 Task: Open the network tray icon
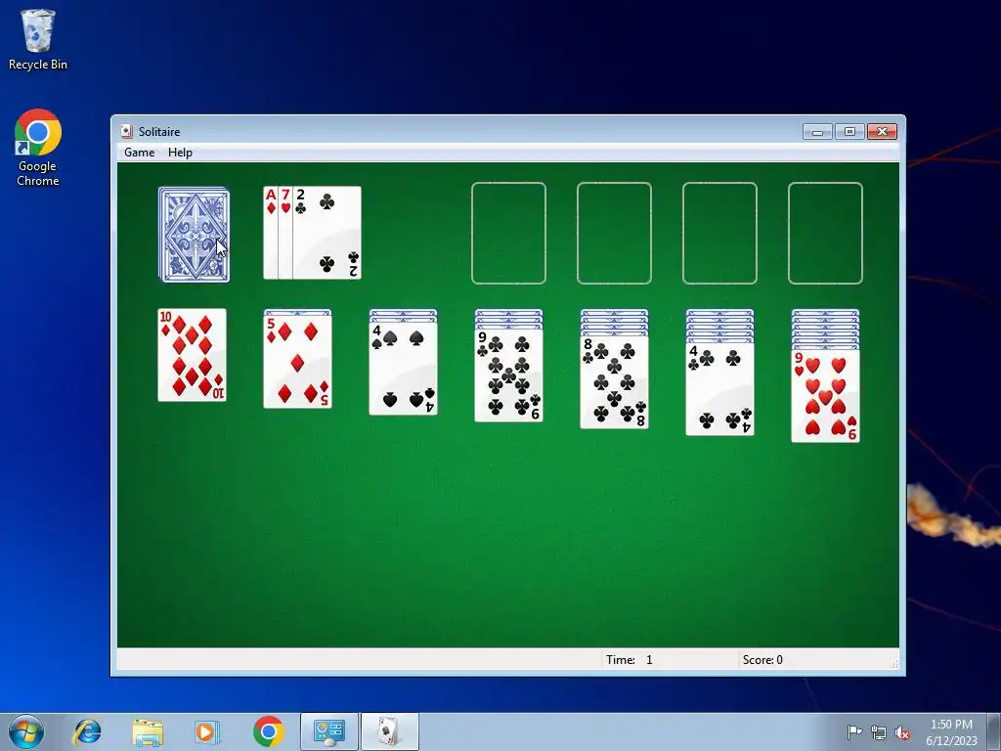click(x=879, y=732)
